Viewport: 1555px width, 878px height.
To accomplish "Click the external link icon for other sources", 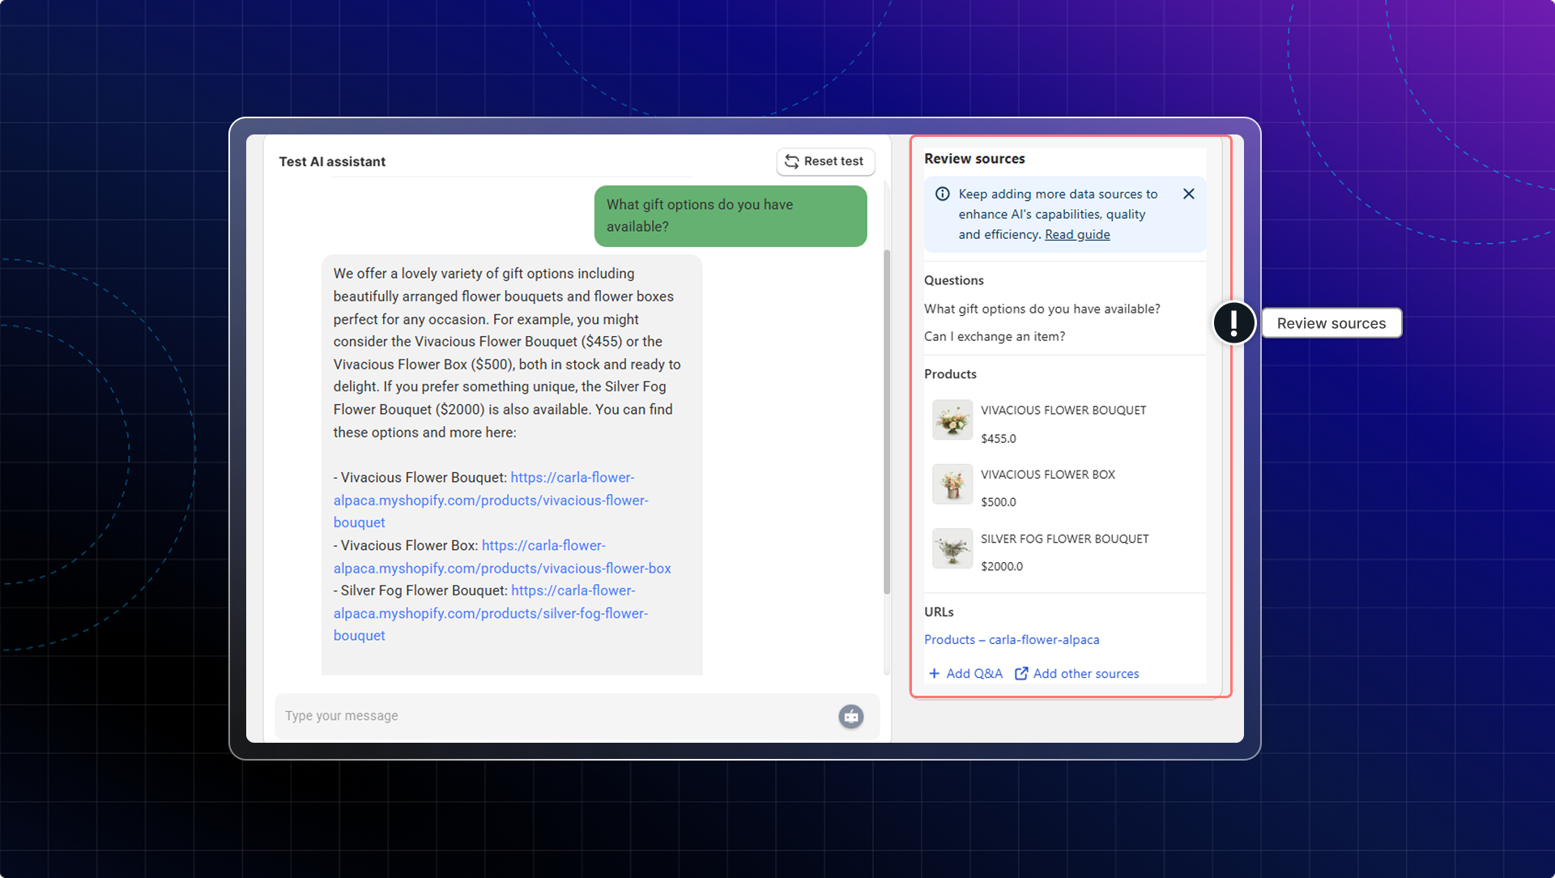I will tap(1021, 674).
